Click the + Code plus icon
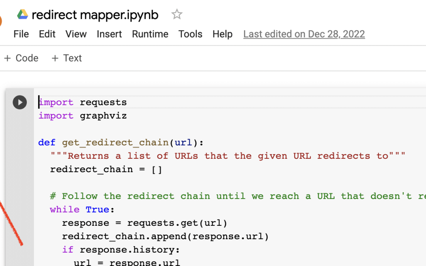Screen dimensions: 426x266 [8, 58]
